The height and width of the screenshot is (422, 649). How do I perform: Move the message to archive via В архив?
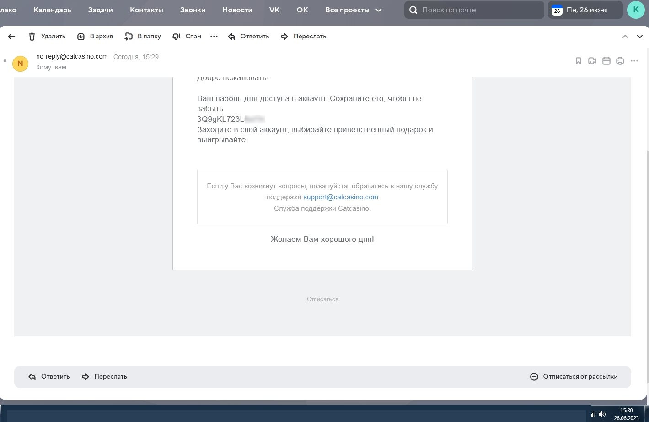(x=95, y=37)
